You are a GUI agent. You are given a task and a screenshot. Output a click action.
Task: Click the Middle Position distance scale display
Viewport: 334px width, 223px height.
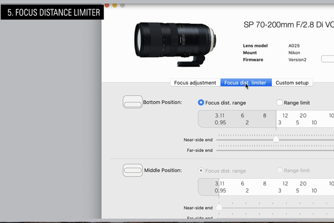click(266, 187)
